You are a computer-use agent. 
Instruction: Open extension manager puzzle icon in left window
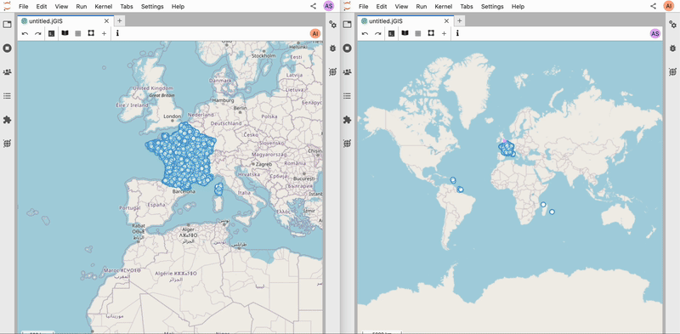pos(7,120)
